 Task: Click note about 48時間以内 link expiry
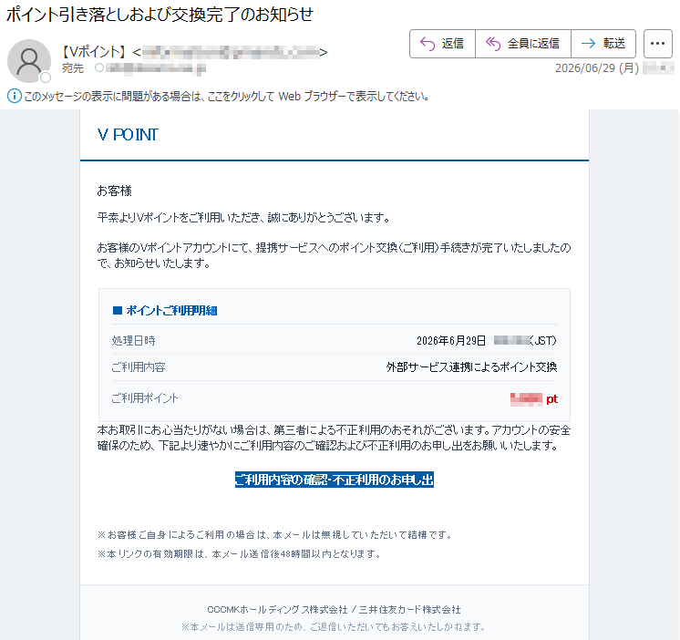click(239, 553)
